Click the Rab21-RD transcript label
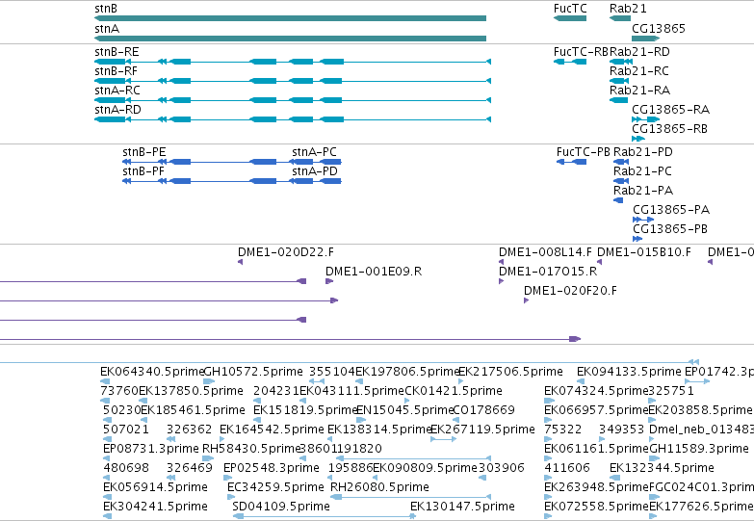This screenshot has width=754, height=521. pyautogui.click(x=640, y=52)
